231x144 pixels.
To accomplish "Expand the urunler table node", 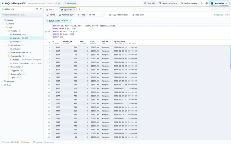I will (8, 42).
